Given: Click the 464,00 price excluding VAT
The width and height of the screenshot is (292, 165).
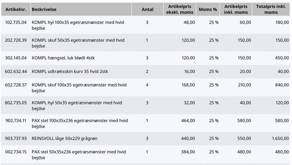Looking at the screenshot, I should click(x=188, y=121).
